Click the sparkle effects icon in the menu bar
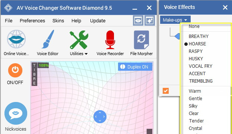This screenshot has height=134, width=232. (150, 20)
